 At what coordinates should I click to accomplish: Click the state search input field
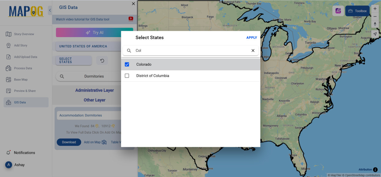(190, 50)
